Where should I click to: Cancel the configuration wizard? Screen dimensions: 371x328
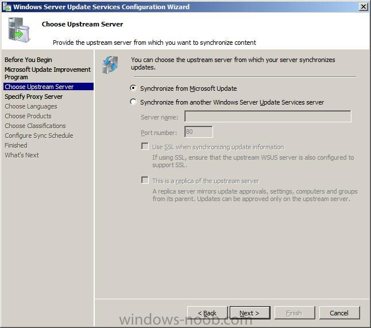pos(339,313)
